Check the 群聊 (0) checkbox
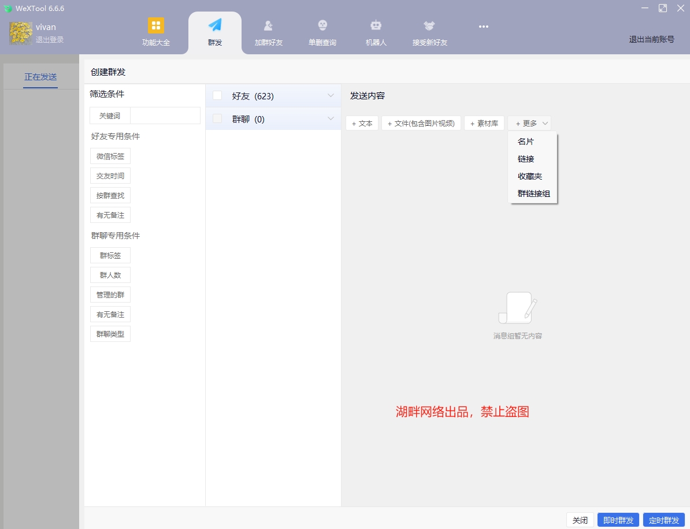690x529 pixels. tap(217, 119)
